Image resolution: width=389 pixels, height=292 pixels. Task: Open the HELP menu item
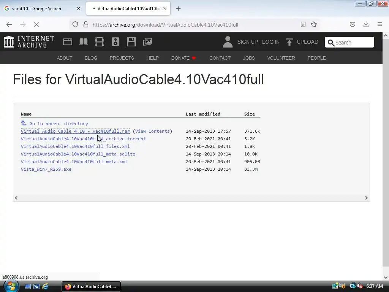(x=153, y=58)
